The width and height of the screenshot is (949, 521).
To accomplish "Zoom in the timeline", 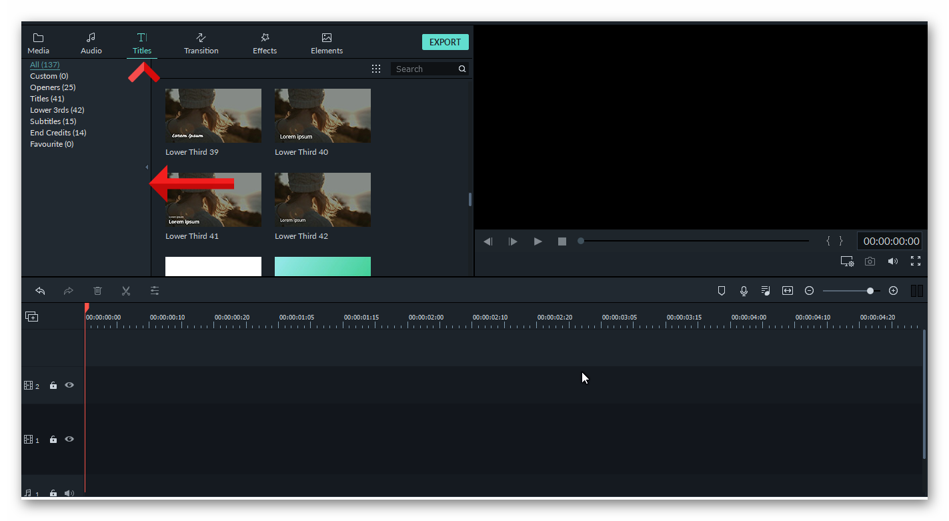I will click(x=893, y=291).
